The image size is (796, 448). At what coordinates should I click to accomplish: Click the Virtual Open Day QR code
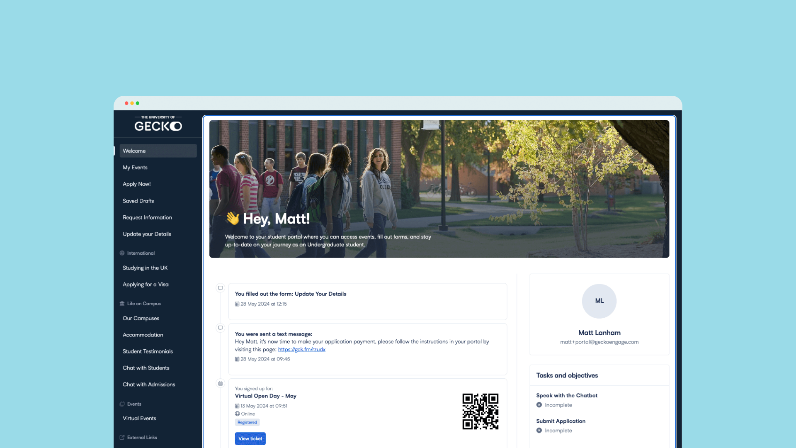[x=481, y=412]
